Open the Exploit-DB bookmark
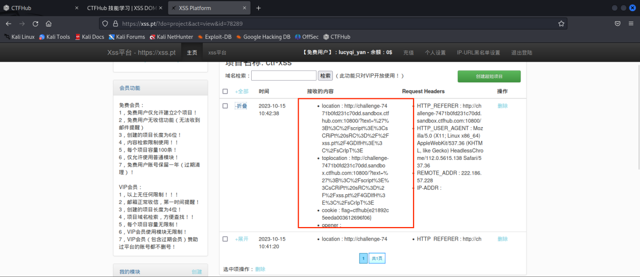640x277 pixels. 214,37
